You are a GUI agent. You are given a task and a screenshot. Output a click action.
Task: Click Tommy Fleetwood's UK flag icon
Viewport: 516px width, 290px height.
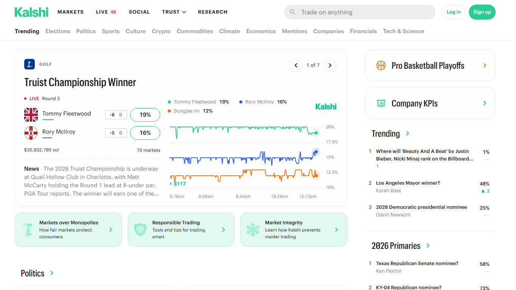point(31,115)
